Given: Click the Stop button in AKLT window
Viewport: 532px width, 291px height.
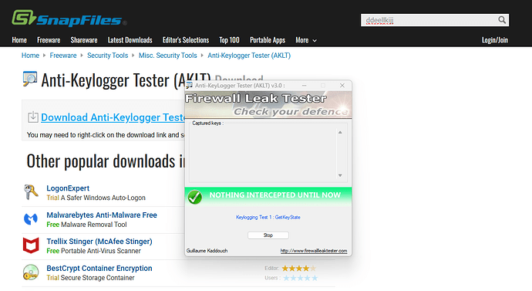Looking at the screenshot, I should point(268,235).
